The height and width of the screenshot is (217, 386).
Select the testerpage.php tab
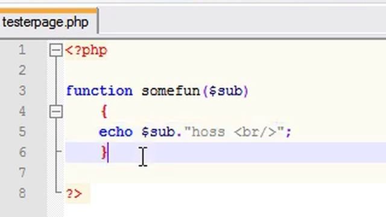pos(48,22)
